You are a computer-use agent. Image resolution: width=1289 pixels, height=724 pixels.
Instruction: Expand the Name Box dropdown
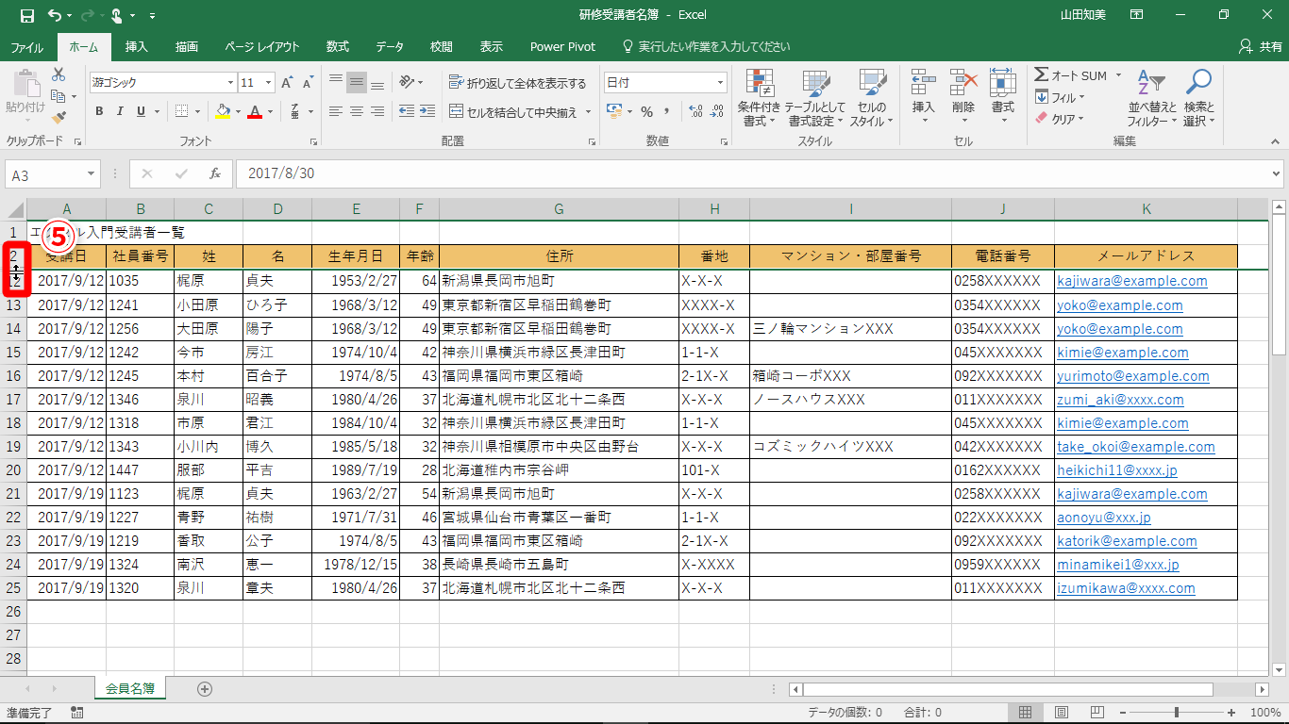(92, 174)
